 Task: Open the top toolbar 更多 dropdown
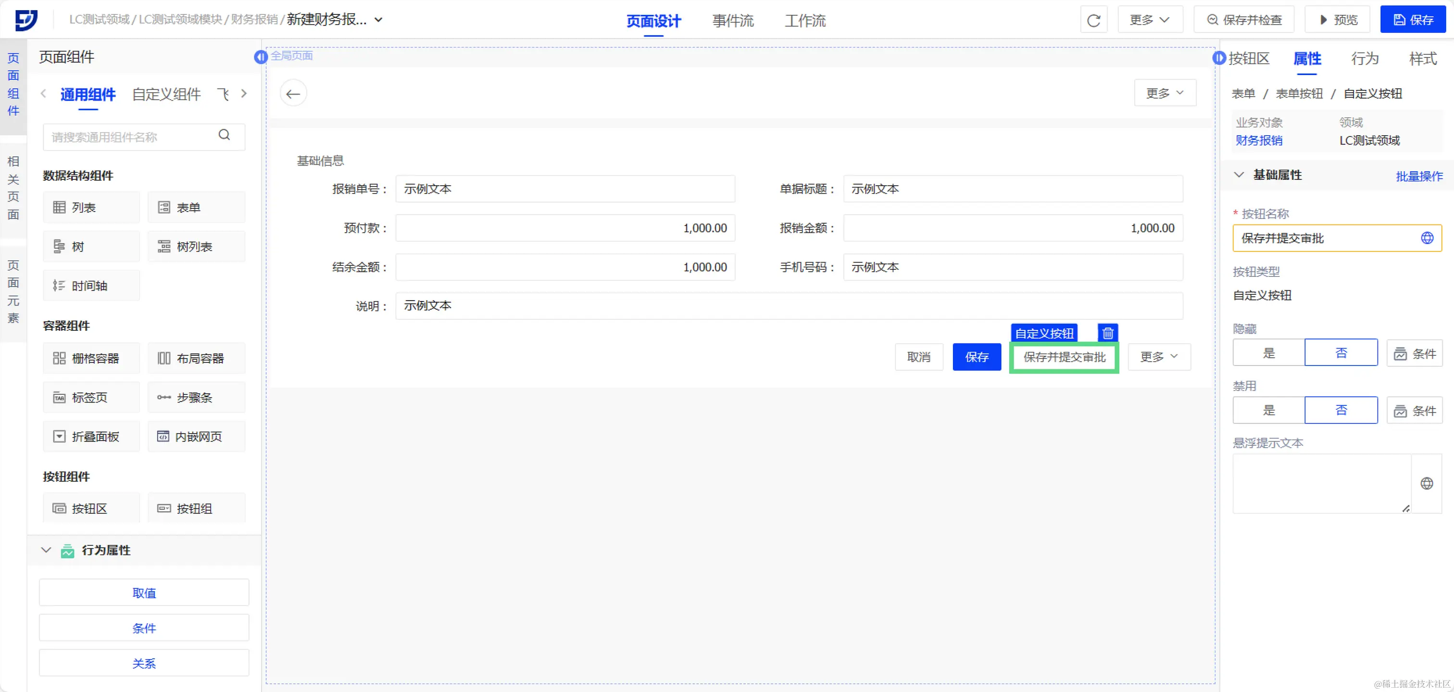[x=1149, y=20]
